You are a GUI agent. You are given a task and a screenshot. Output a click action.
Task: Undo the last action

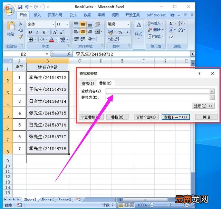click(x=27, y=7)
